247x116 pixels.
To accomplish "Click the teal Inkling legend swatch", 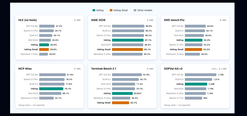I will pos(94,10).
